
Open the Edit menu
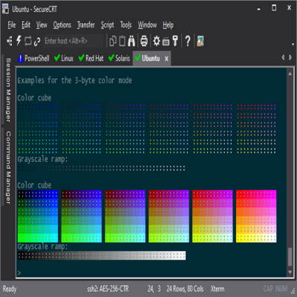(26, 25)
